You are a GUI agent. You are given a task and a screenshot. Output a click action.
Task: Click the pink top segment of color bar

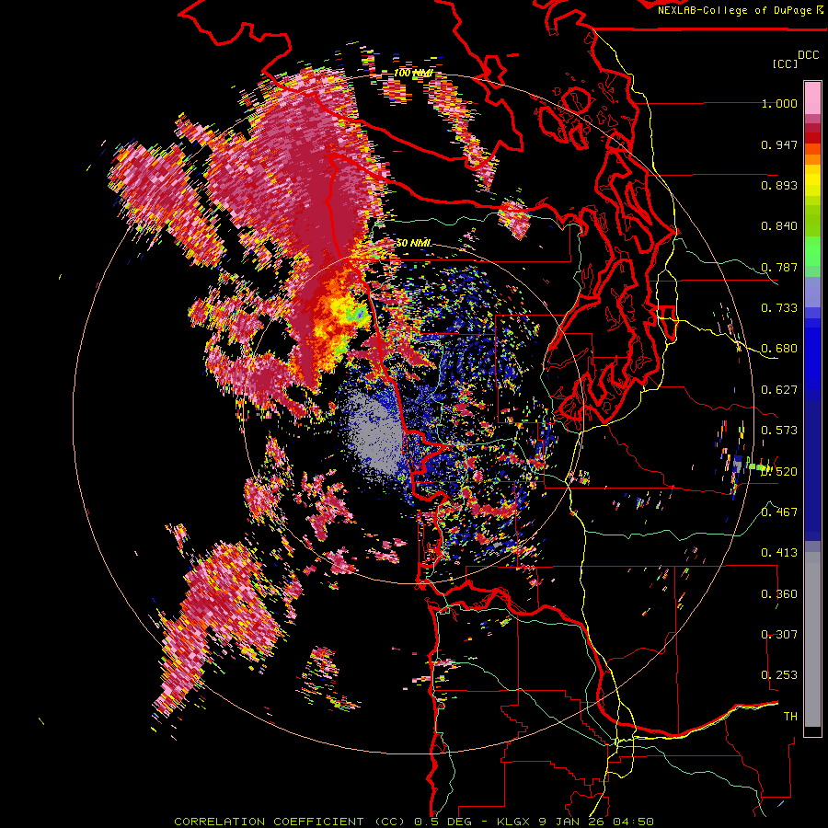coord(812,98)
